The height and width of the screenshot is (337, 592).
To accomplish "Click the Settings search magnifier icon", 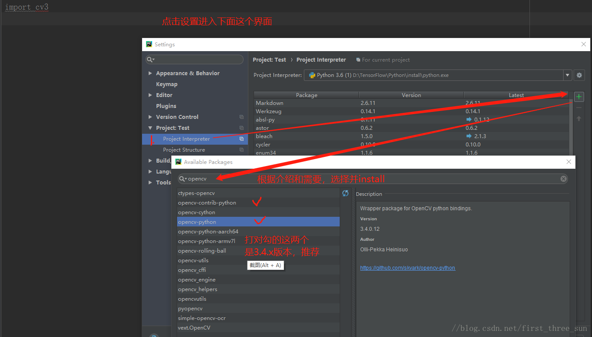I will (150, 59).
